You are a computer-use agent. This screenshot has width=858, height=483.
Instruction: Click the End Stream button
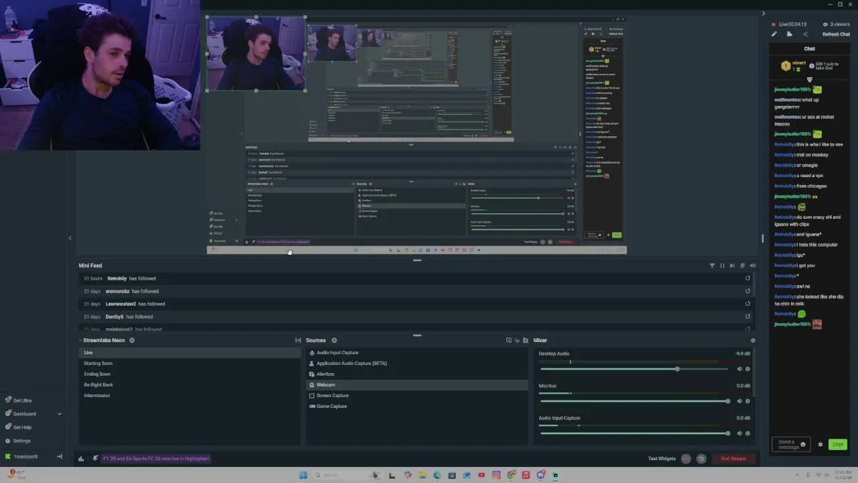(733, 459)
